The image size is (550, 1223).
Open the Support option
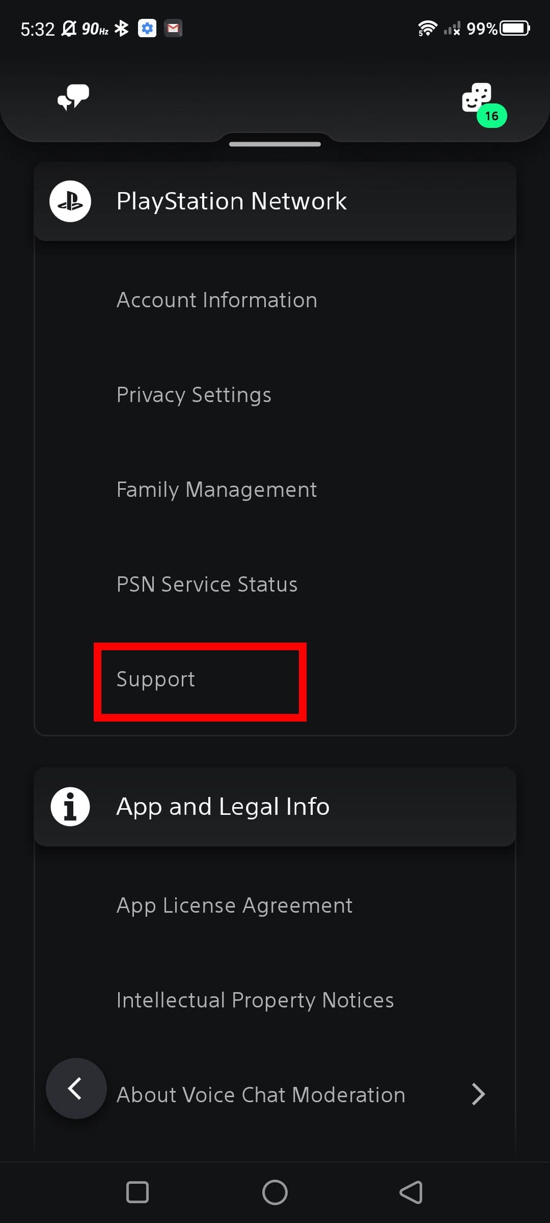(156, 679)
